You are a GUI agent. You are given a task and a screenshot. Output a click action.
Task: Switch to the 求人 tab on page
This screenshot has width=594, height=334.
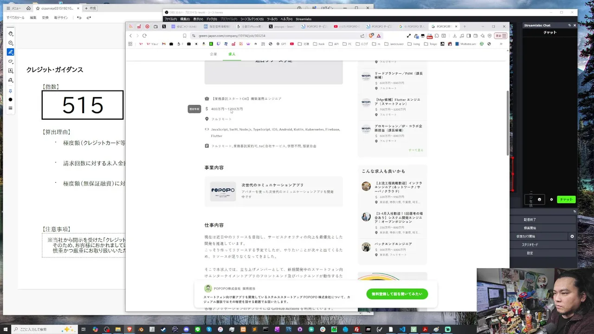[232, 54]
